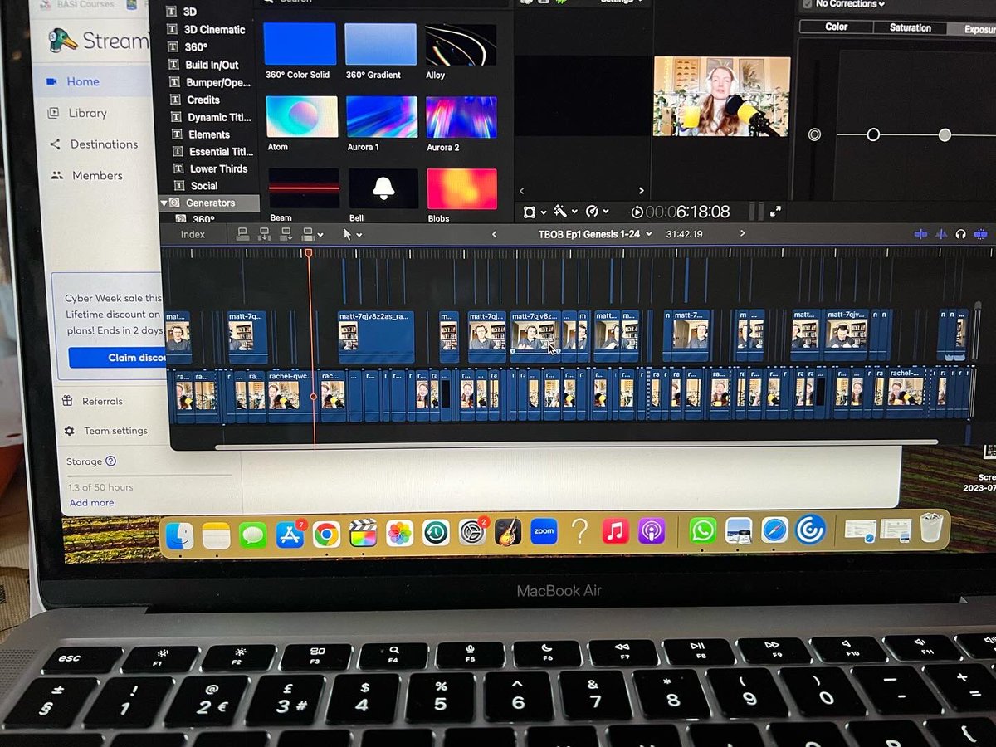The width and height of the screenshot is (996, 747).
Task: Open Library in the StreamYard sidebar
Action: 87,113
